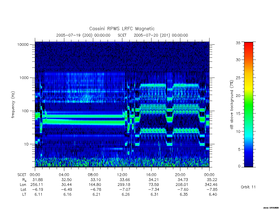279x209 pixels.
Task: Click the 08:00 time tick label
Action: pos(93,175)
